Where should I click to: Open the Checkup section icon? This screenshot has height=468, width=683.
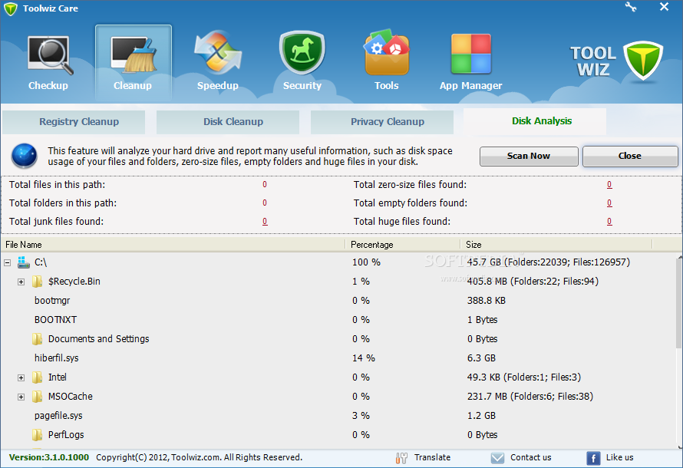click(x=49, y=56)
